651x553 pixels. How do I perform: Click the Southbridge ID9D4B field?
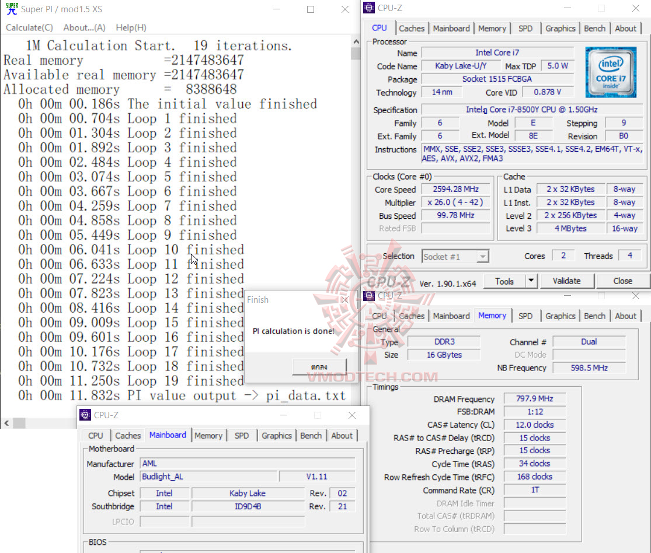click(248, 506)
